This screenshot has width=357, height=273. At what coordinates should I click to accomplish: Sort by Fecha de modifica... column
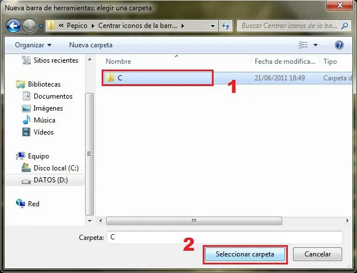(285, 62)
